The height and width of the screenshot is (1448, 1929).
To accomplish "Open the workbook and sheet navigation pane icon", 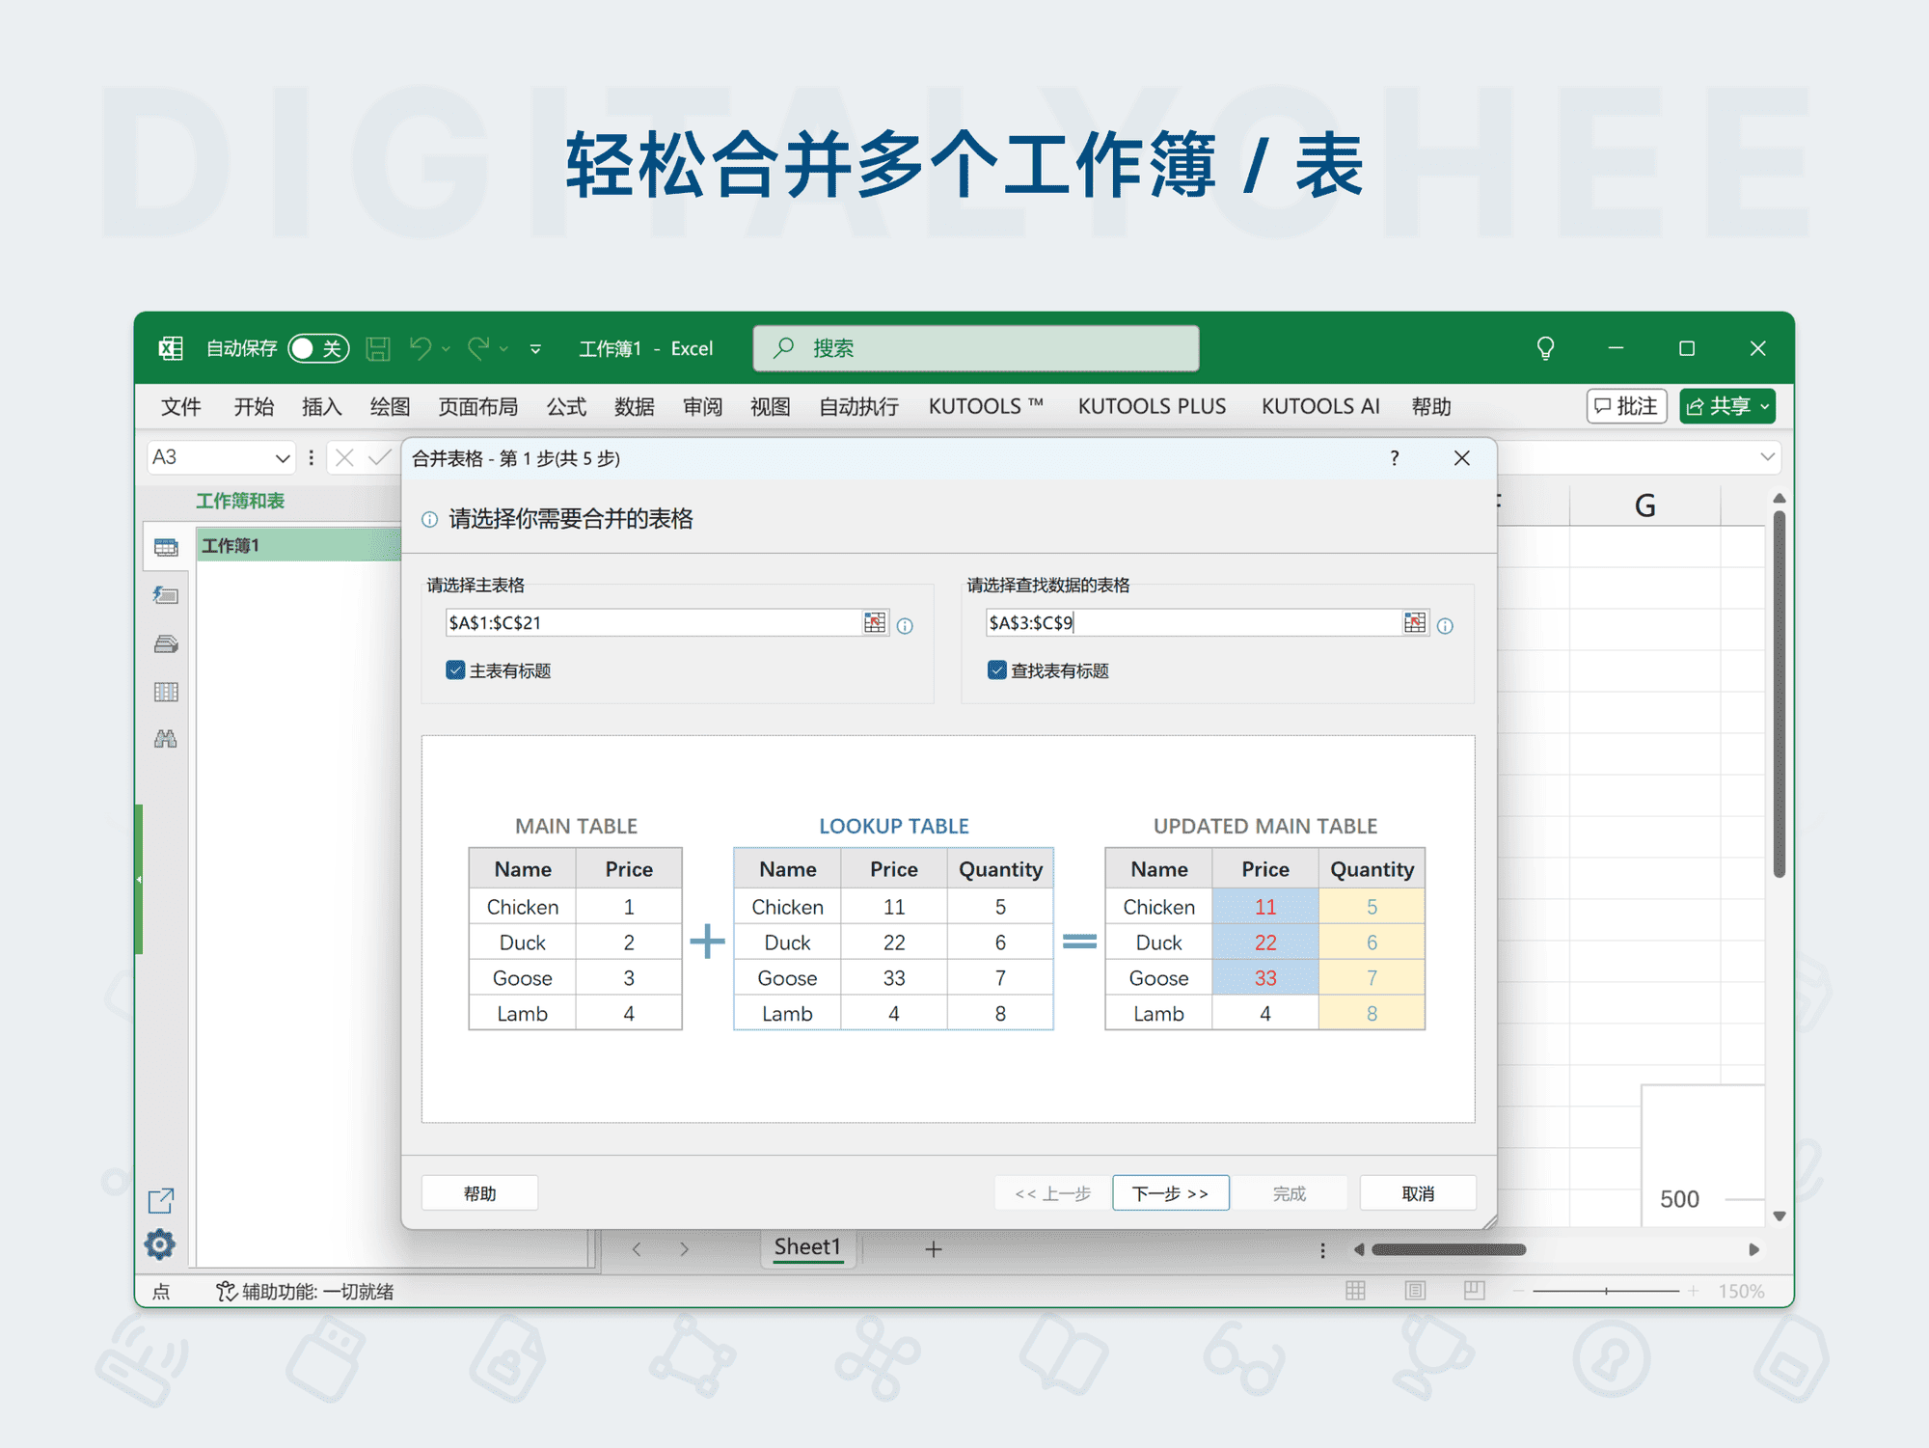I will pyautogui.click(x=166, y=548).
